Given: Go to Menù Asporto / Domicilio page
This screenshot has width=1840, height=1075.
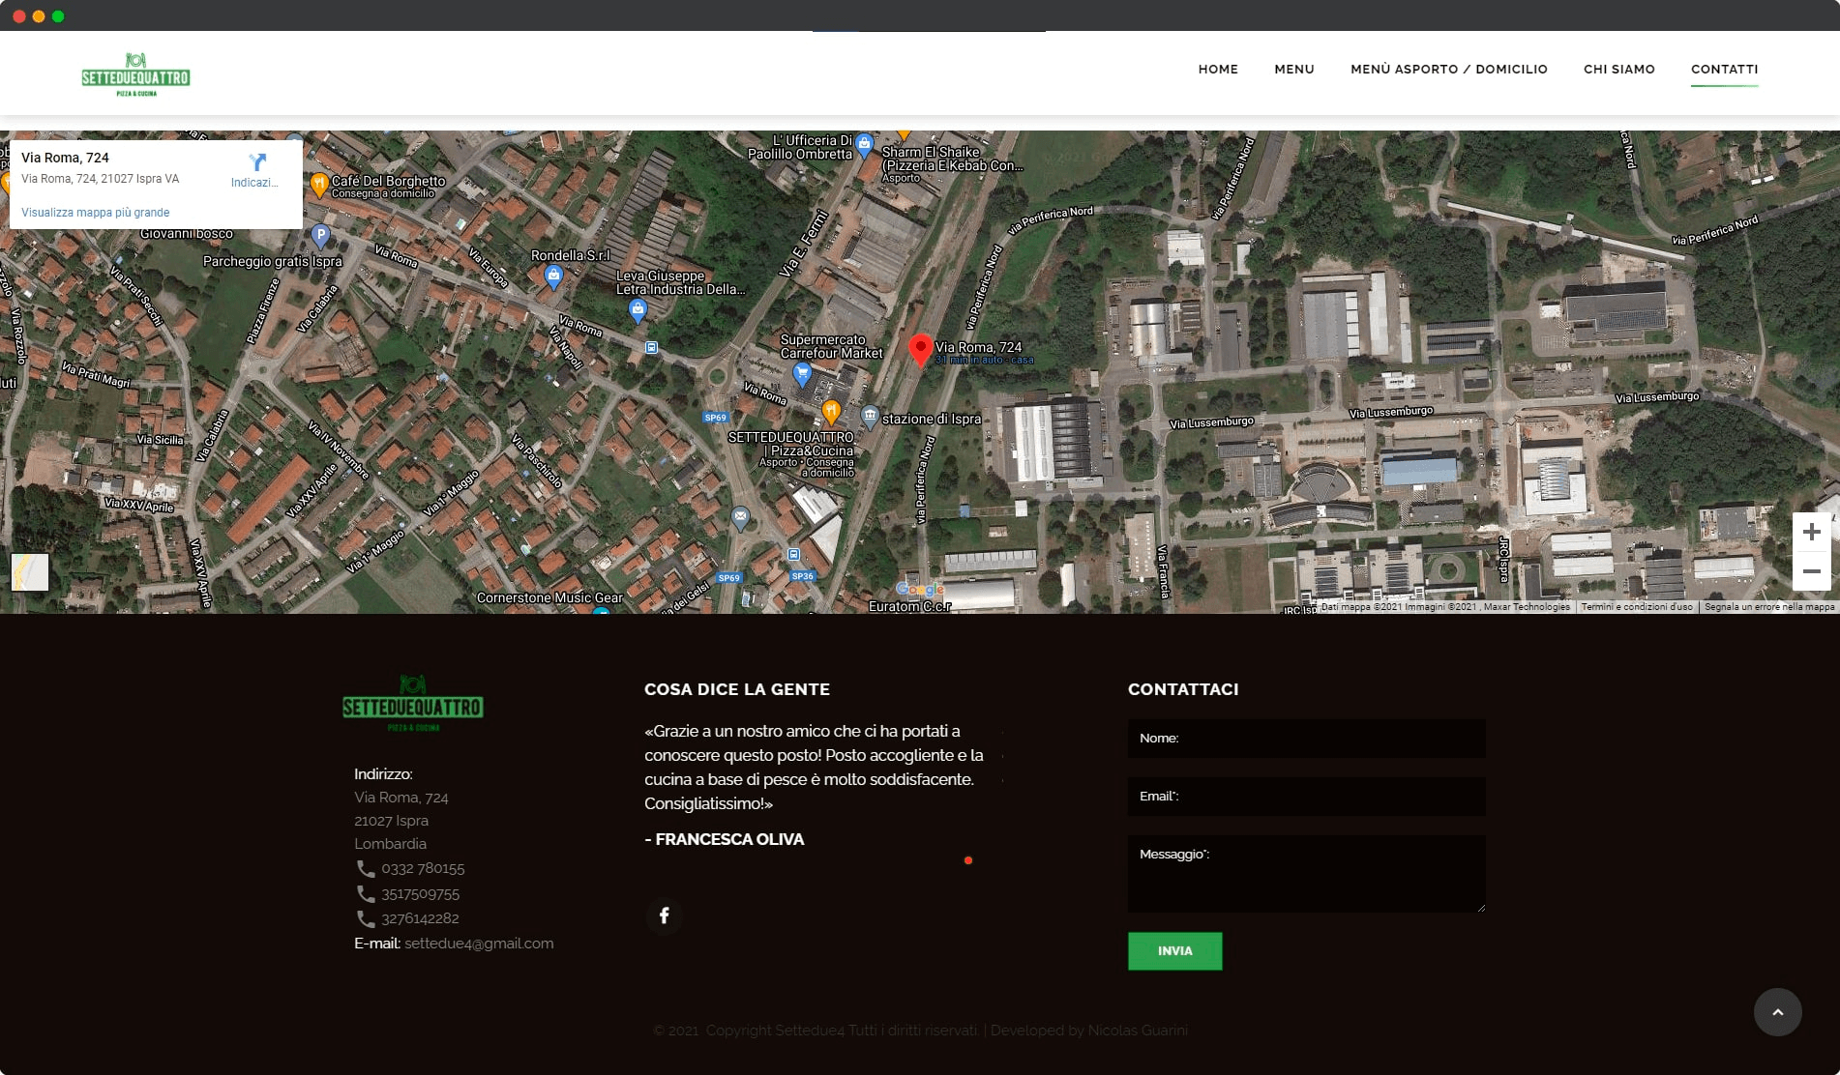Looking at the screenshot, I should click(1448, 69).
